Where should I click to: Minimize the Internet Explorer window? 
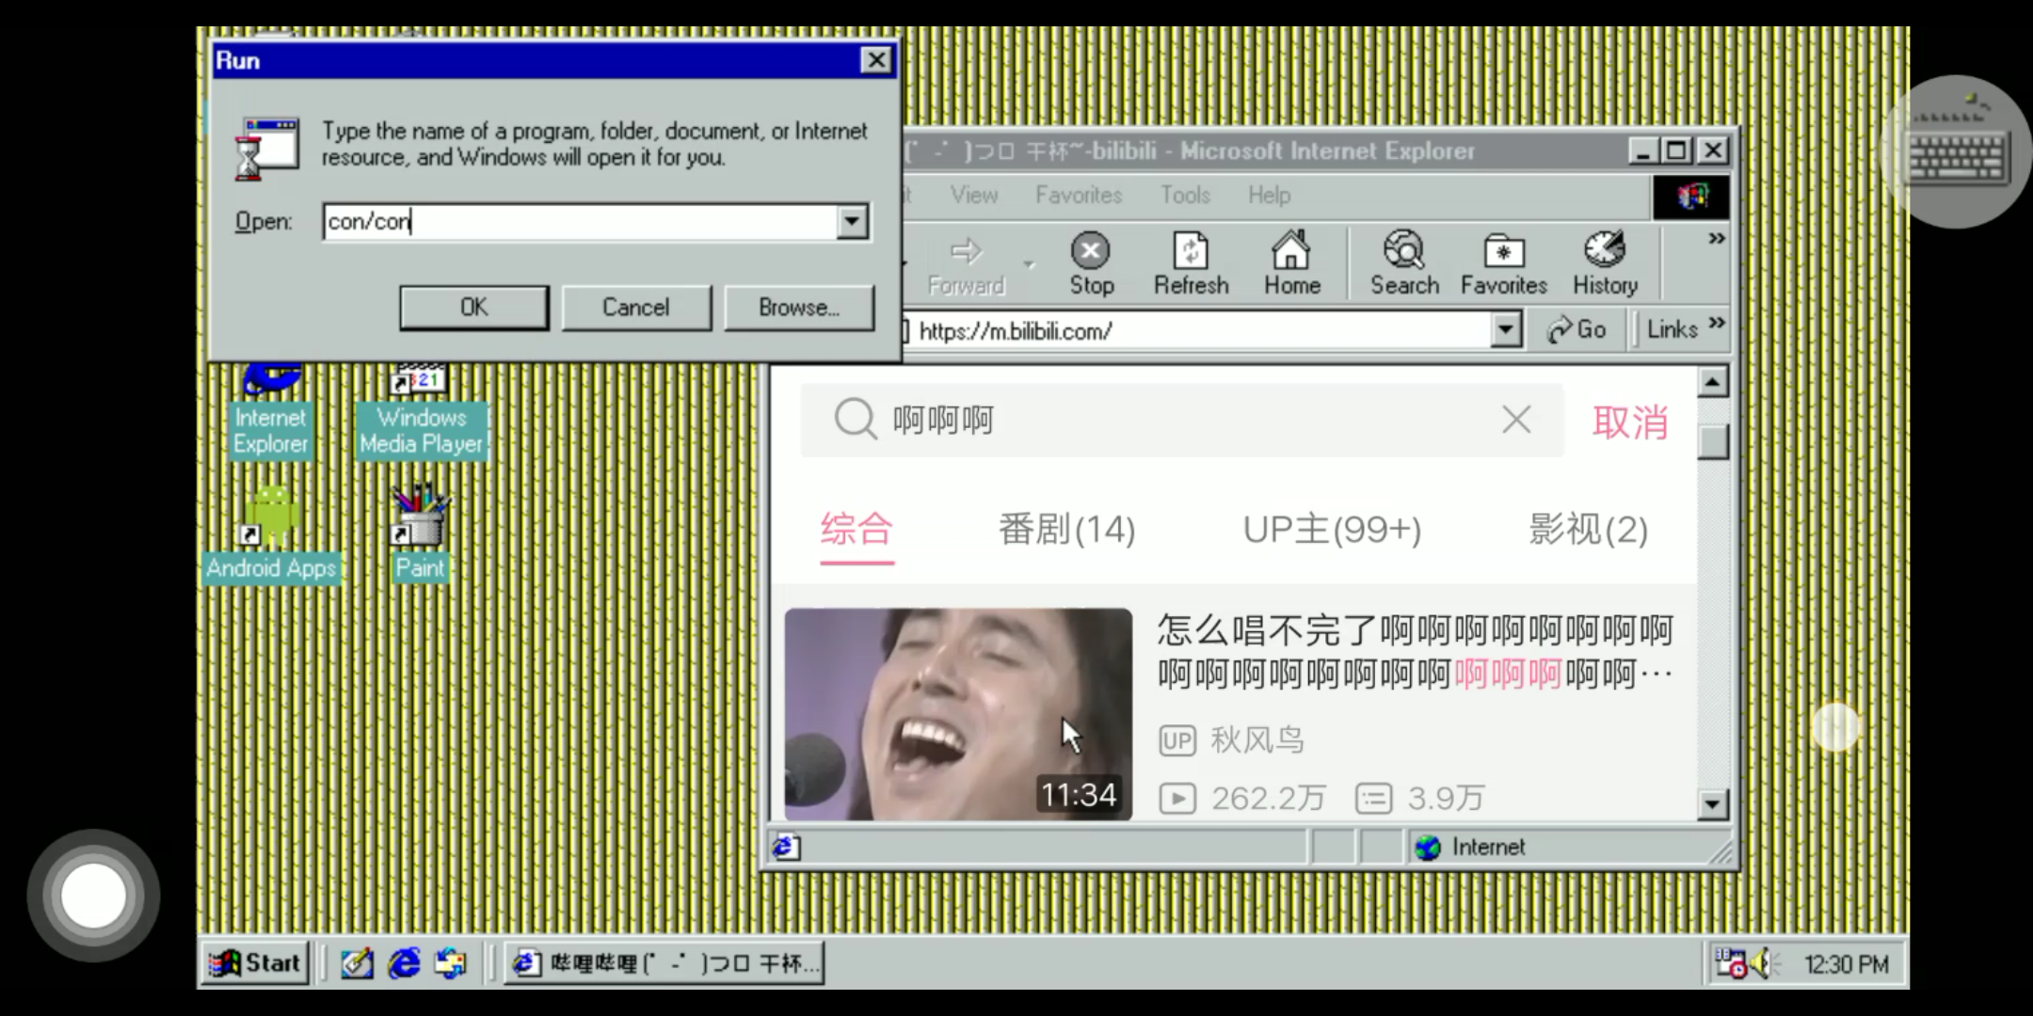coord(1644,151)
